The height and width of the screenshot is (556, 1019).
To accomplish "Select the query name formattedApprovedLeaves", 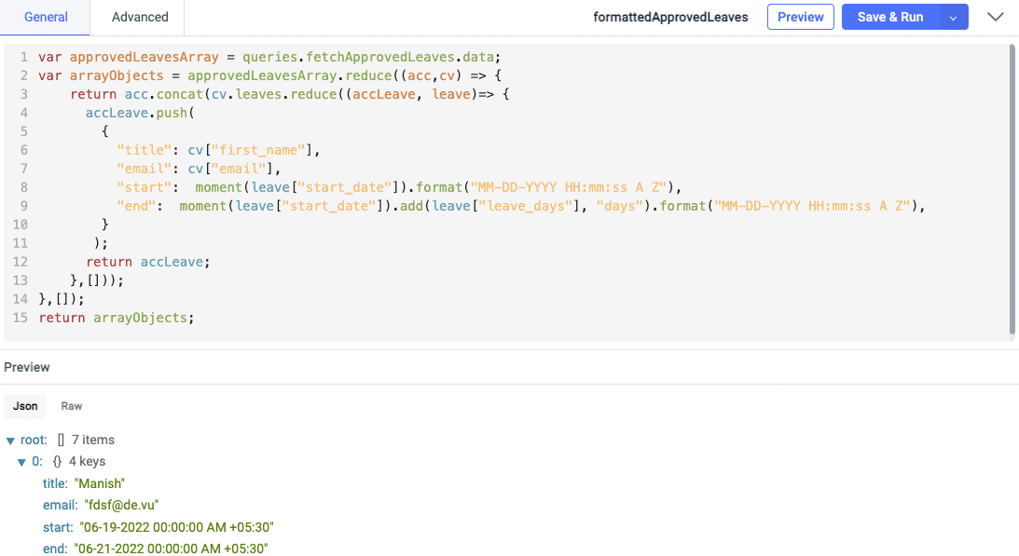I will click(x=670, y=16).
